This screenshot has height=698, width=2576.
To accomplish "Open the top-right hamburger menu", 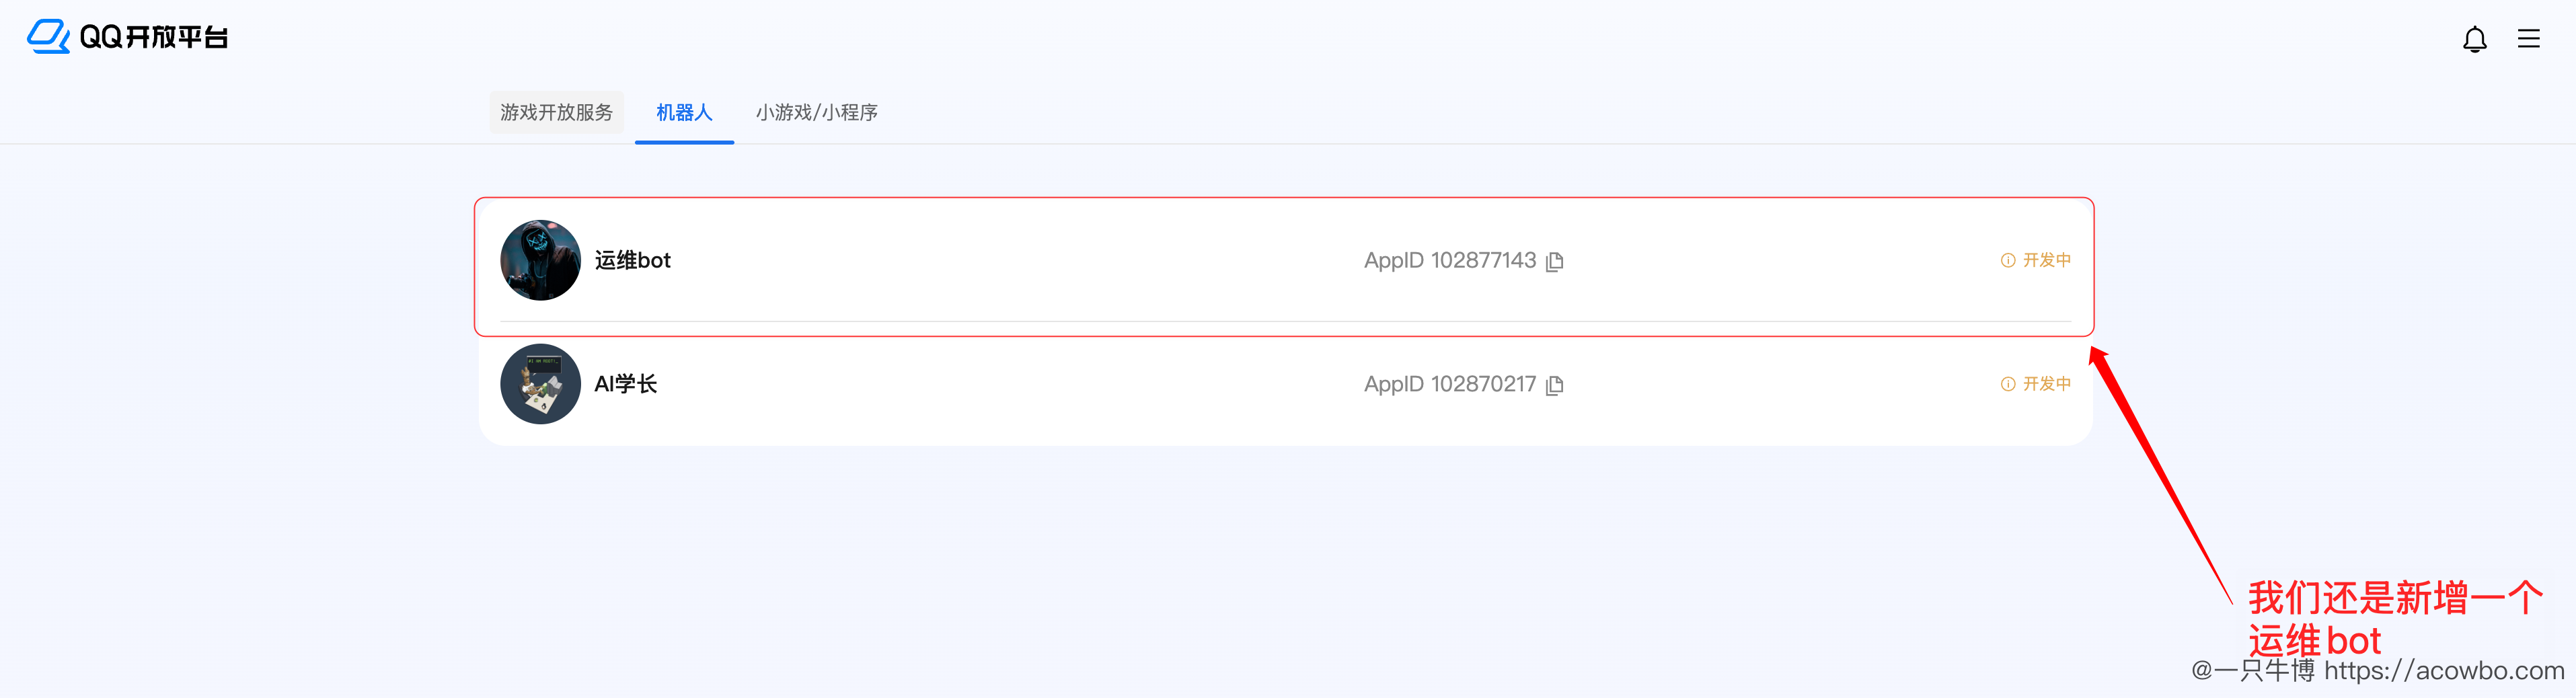I will pos(2528,39).
